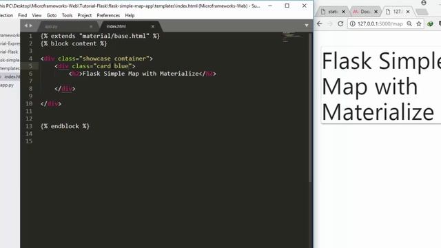The height and width of the screenshot is (248, 441).
Task: Click the green browser extension icon
Action: (430, 24)
